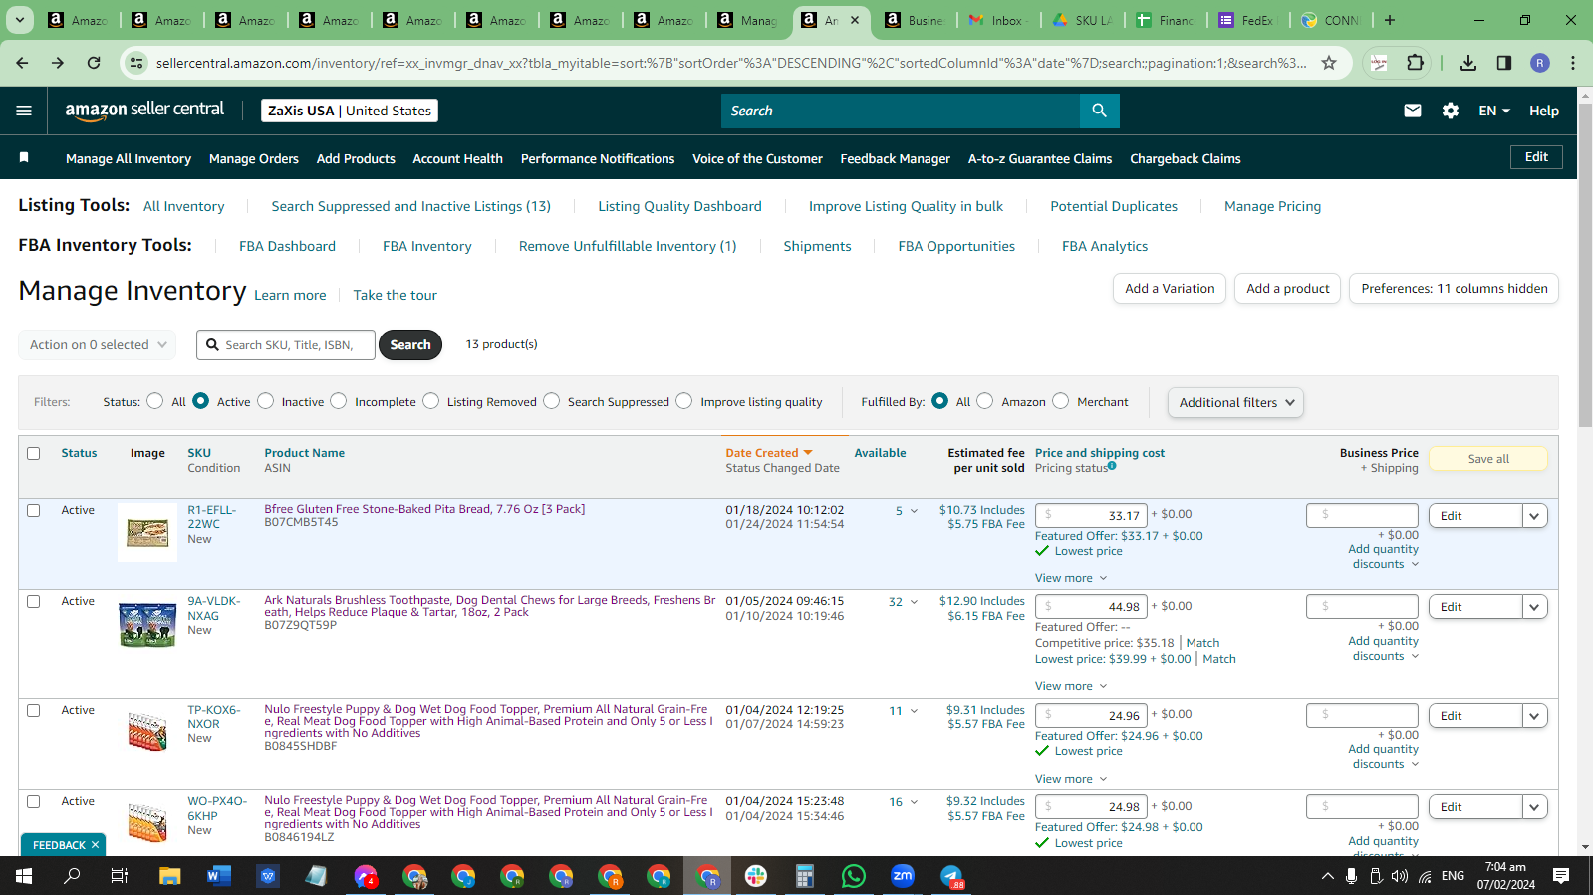Screen dimensions: 1593x895
Task: Open the Feedback Manager menu item
Action: pos(895,158)
